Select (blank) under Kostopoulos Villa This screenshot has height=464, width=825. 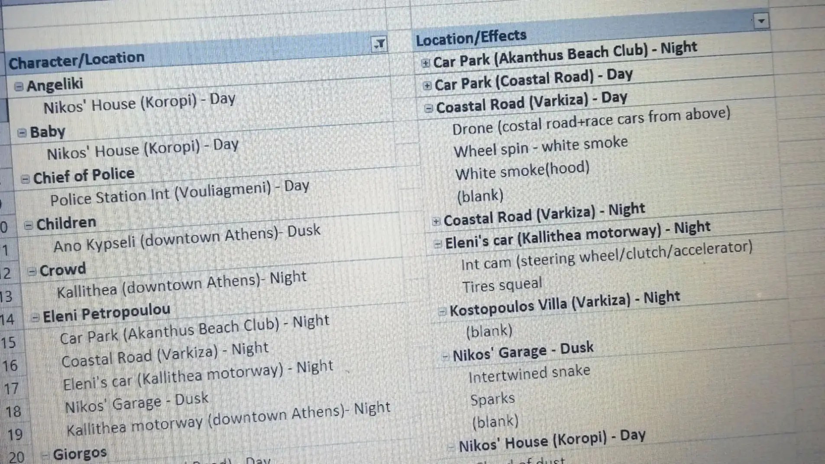point(489,332)
